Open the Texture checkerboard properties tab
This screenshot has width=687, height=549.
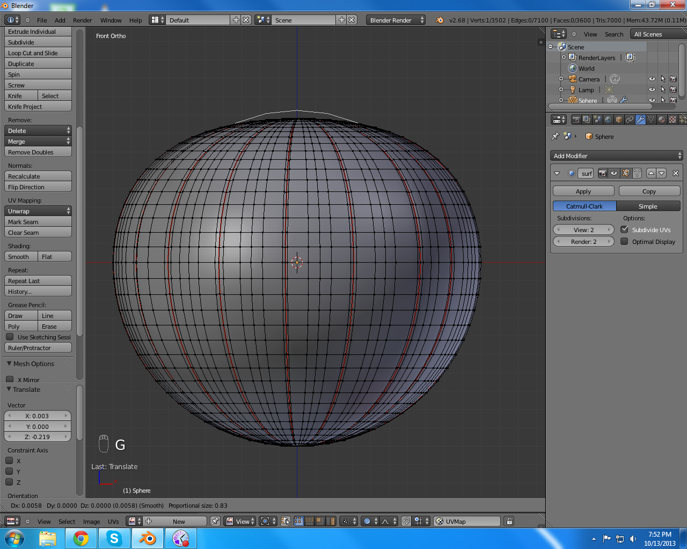point(673,120)
